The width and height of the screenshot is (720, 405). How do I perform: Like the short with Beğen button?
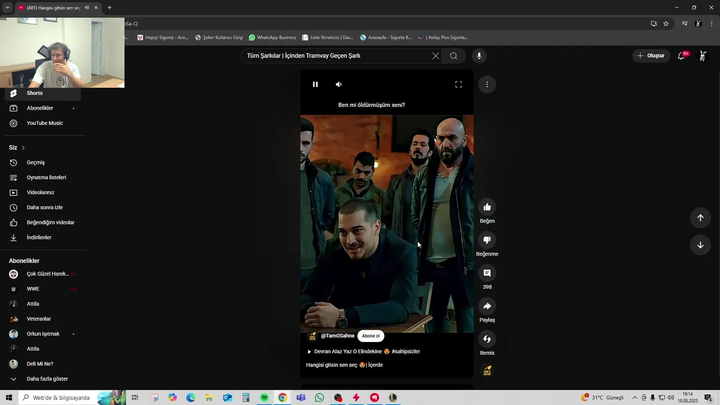pos(487,207)
